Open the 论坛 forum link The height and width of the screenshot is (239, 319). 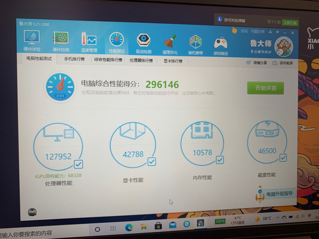(x=244, y=31)
